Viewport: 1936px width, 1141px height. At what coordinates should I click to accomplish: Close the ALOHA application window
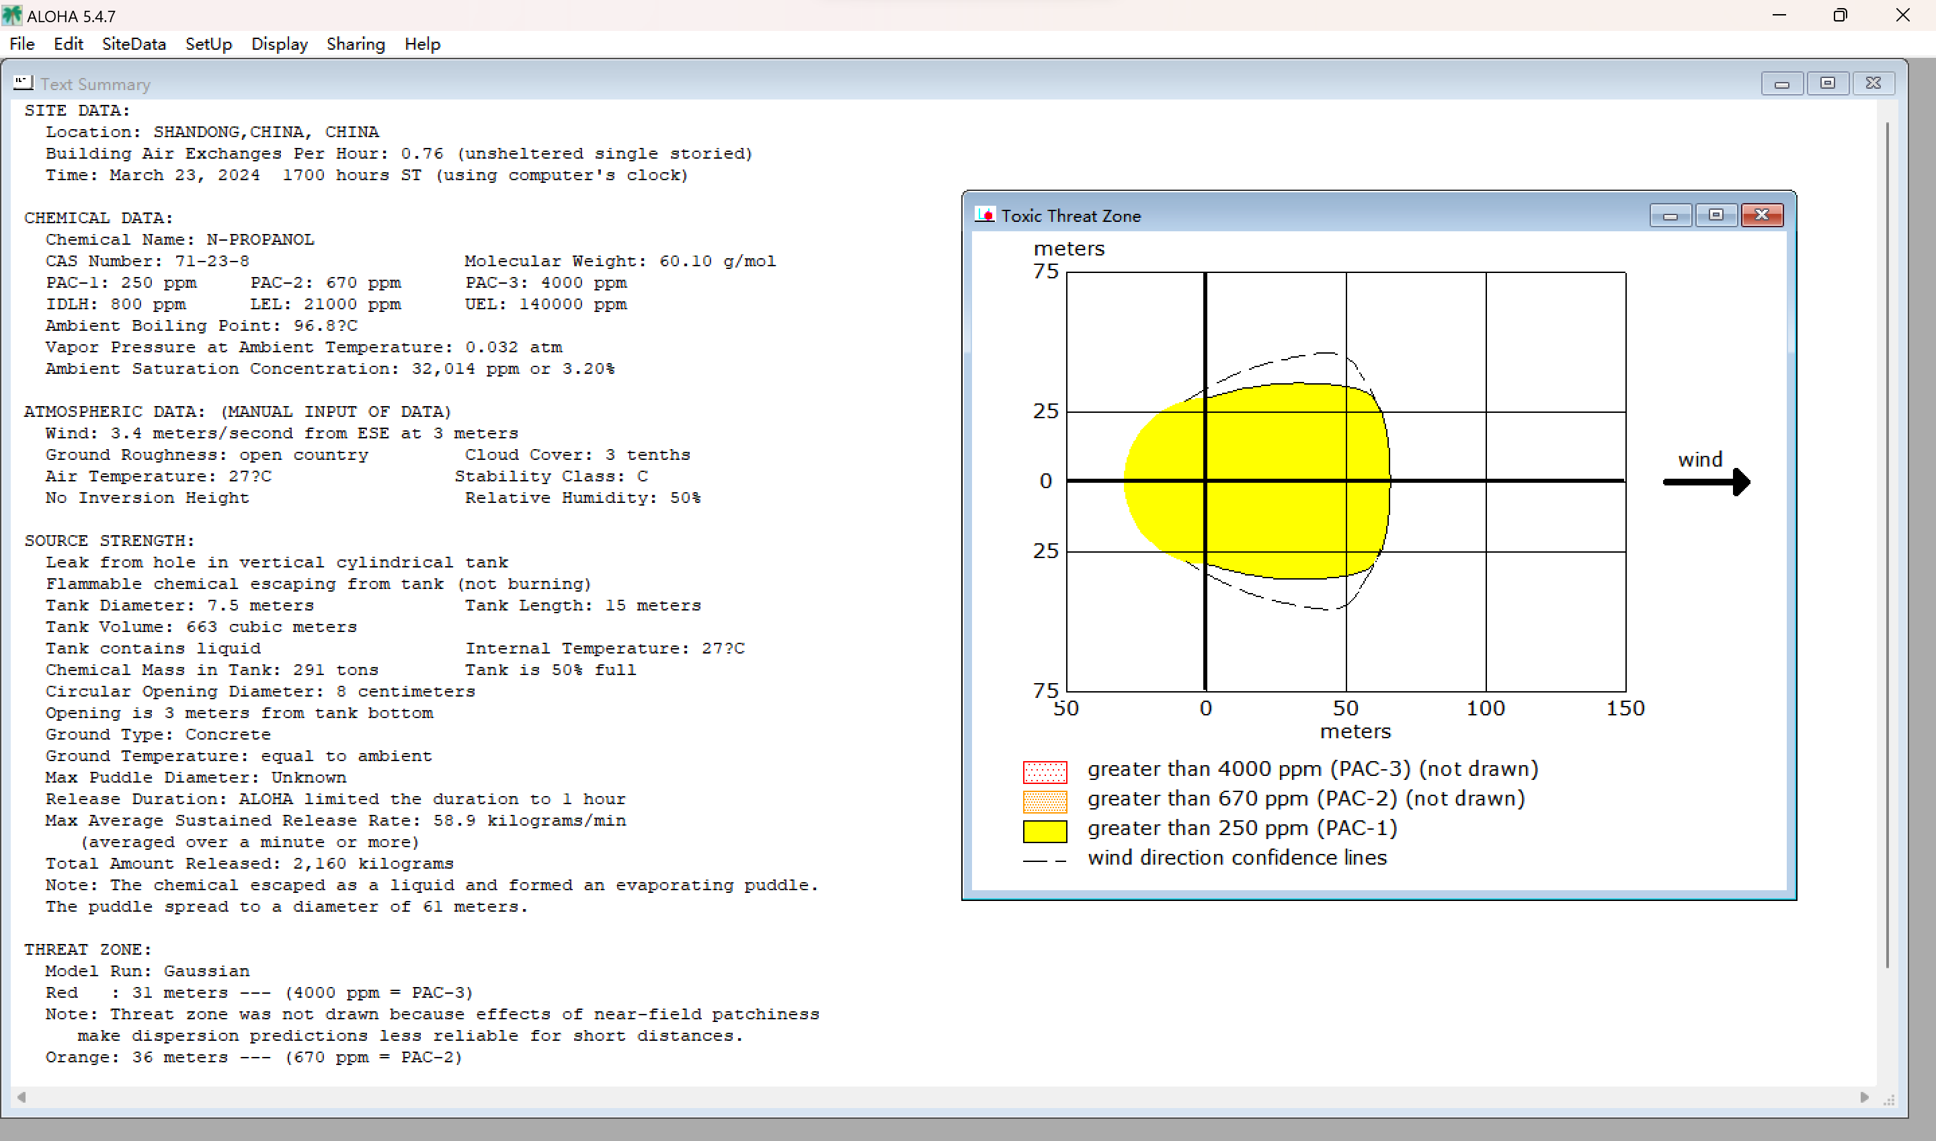(1903, 15)
